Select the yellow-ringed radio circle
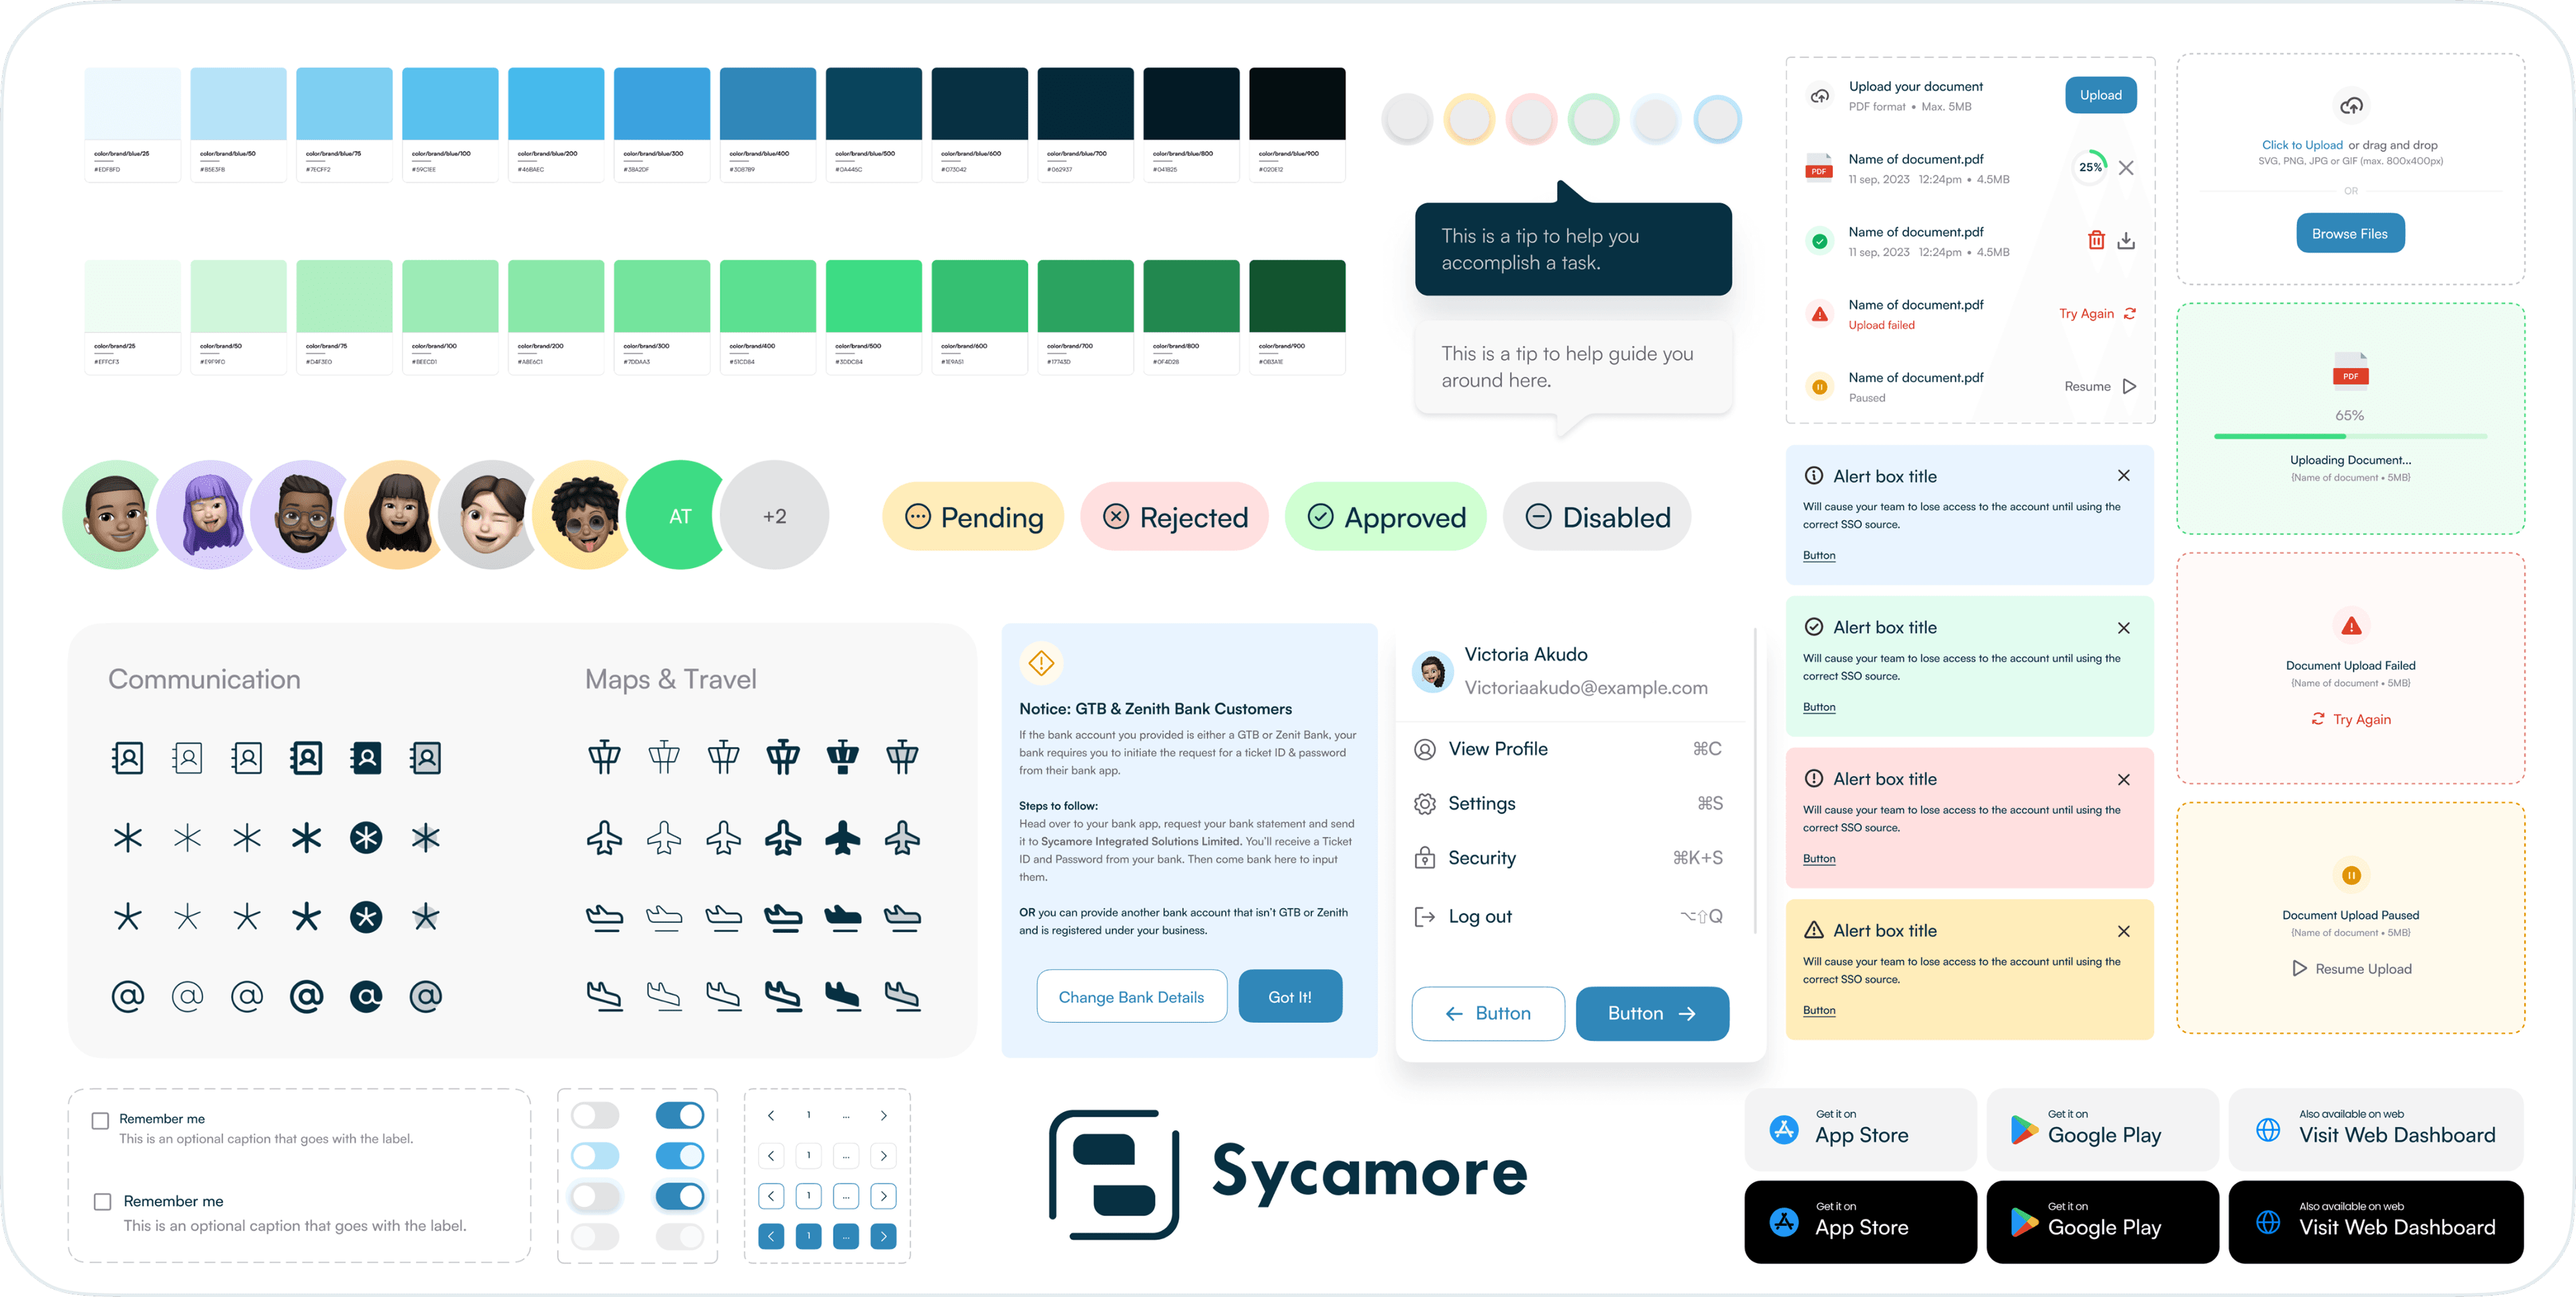Screen dimensions: 2576x1297 (x=1469, y=120)
